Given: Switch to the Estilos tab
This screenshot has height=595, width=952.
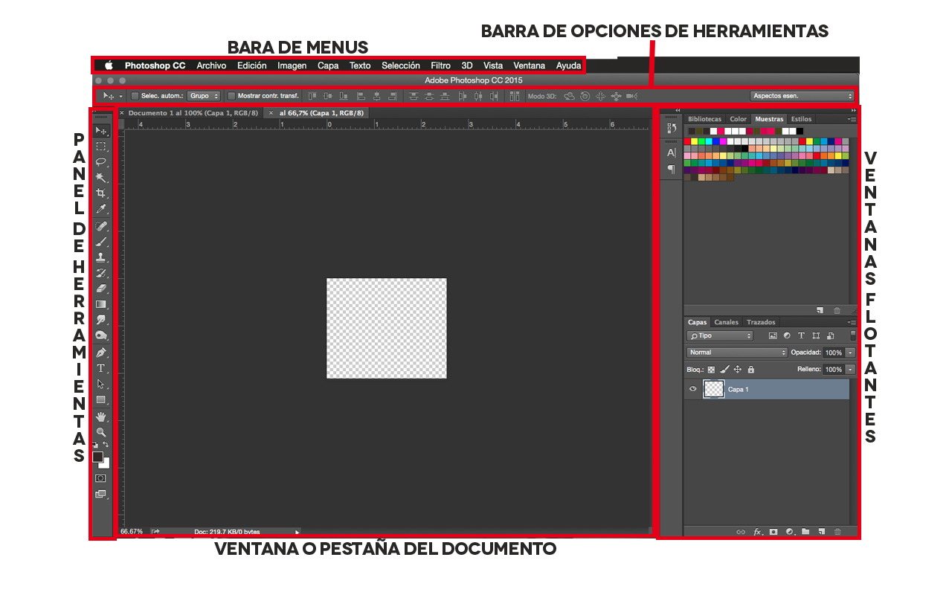Looking at the screenshot, I should pyautogui.click(x=801, y=119).
